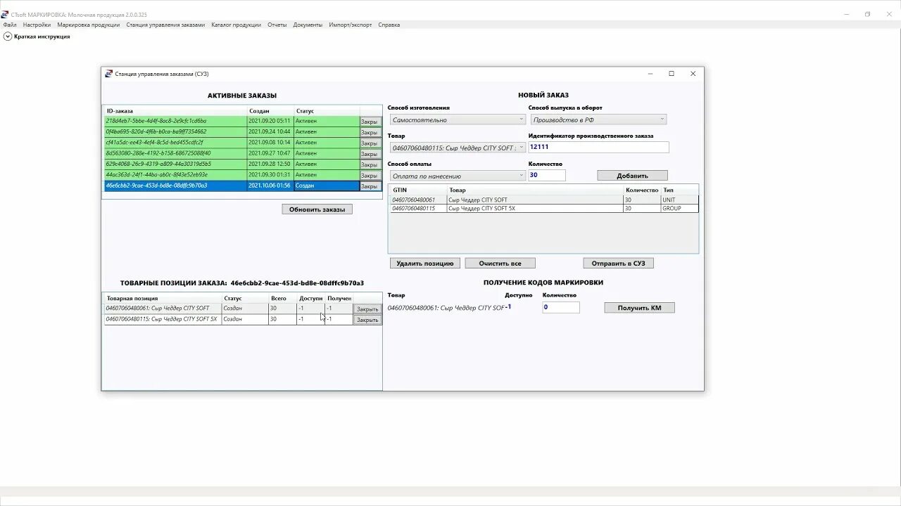Open Каталог продукции menu
The image size is (901, 506).
236,25
